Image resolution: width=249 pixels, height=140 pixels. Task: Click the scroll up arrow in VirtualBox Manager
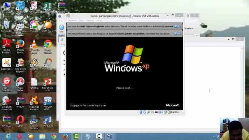(x=197, y=36)
